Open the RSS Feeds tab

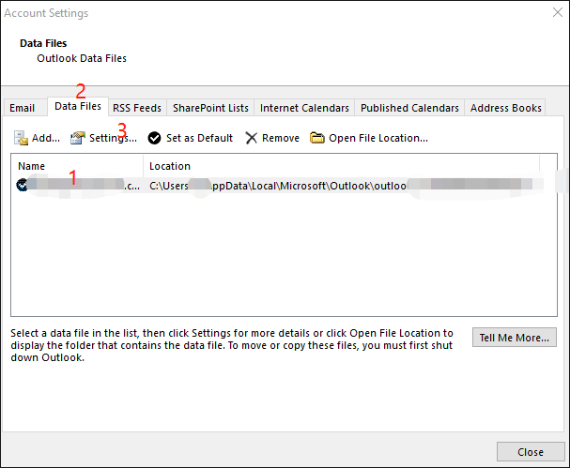(137, 108)
